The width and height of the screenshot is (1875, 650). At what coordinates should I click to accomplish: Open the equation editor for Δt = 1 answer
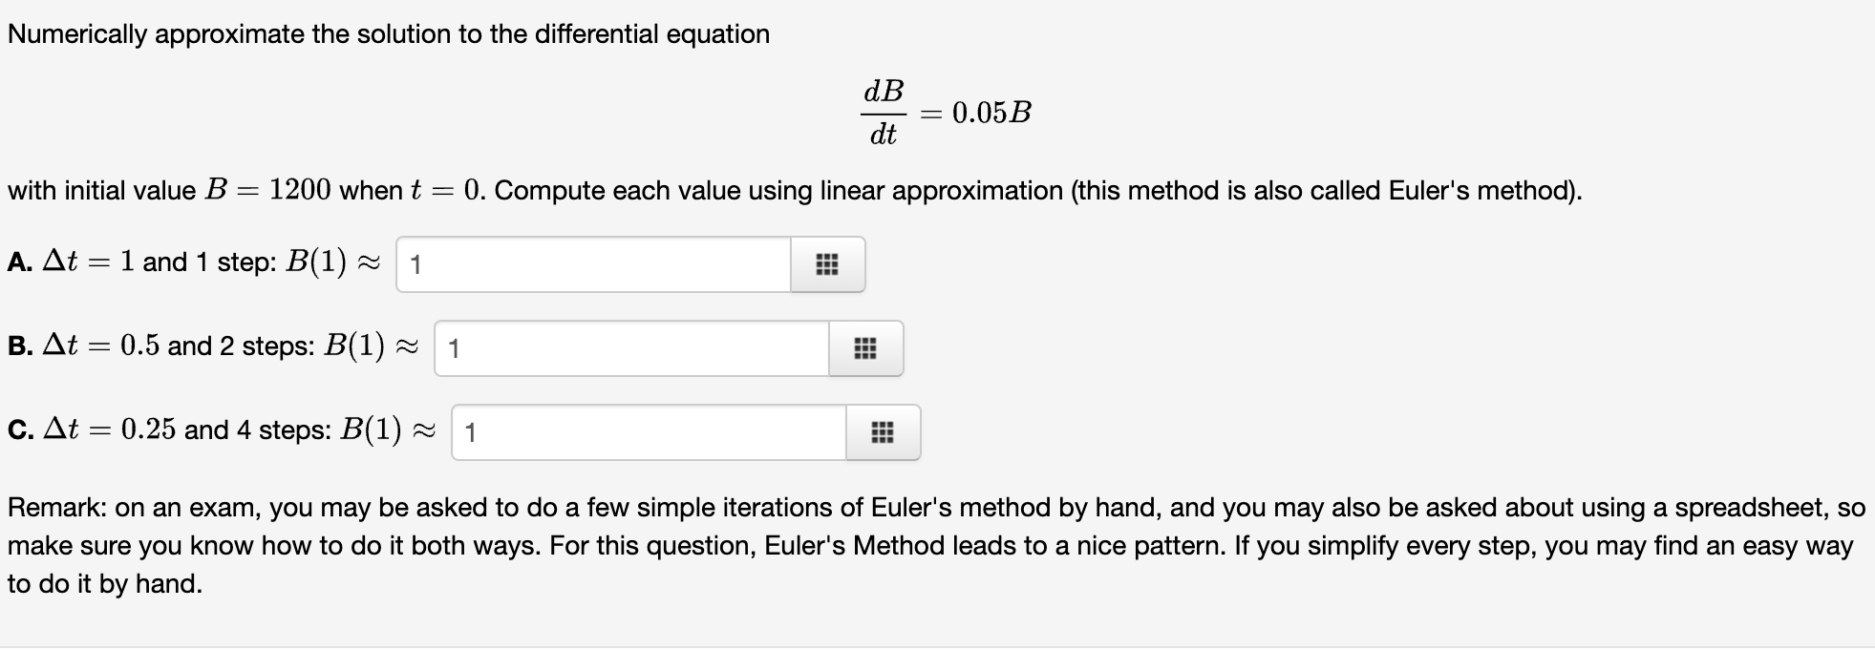pyautogui.click(x=827, y=264)
